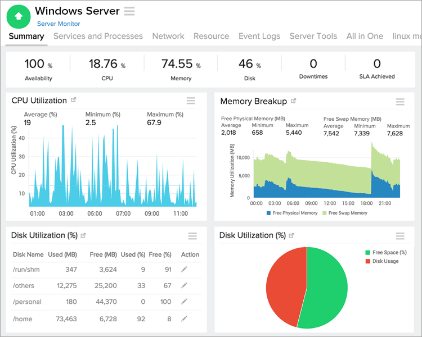Expand CPU Utilization panel options menu
The height and width of the screenshot is (337, 422).
click(191, 101)
